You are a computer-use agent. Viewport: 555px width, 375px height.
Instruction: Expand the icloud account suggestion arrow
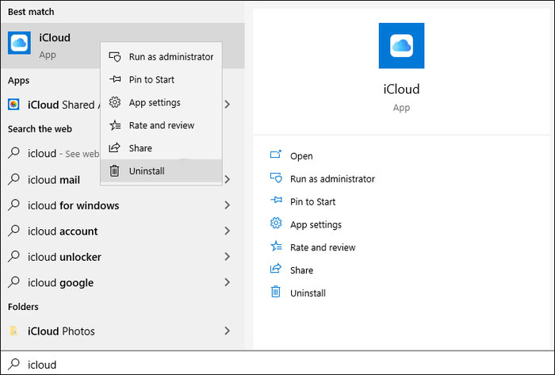click(228, 231)
